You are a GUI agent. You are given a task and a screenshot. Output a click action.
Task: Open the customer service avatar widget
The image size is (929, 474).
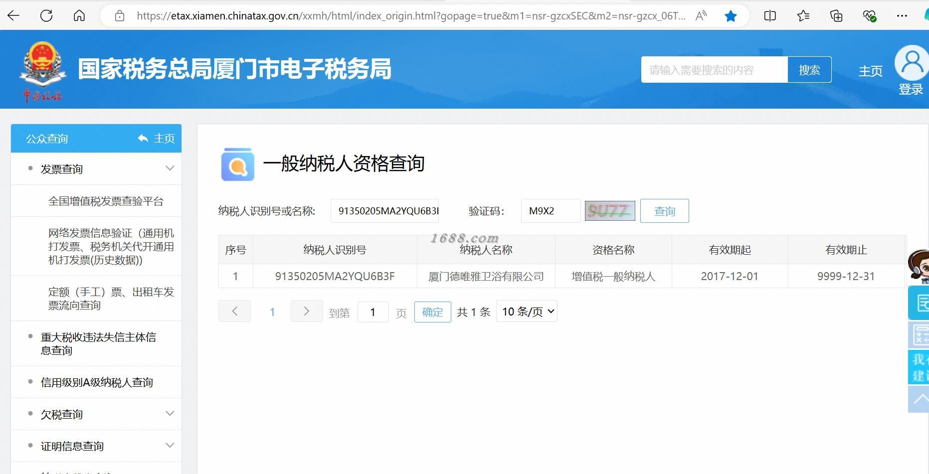(x=919, y=267)
